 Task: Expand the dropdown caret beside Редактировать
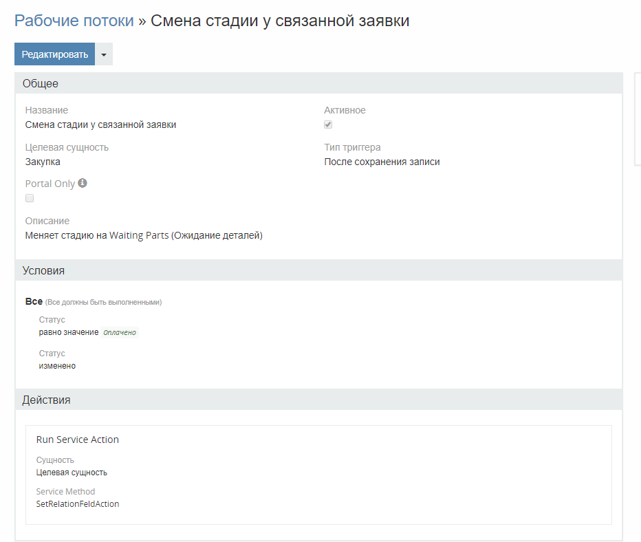point(104,54)
